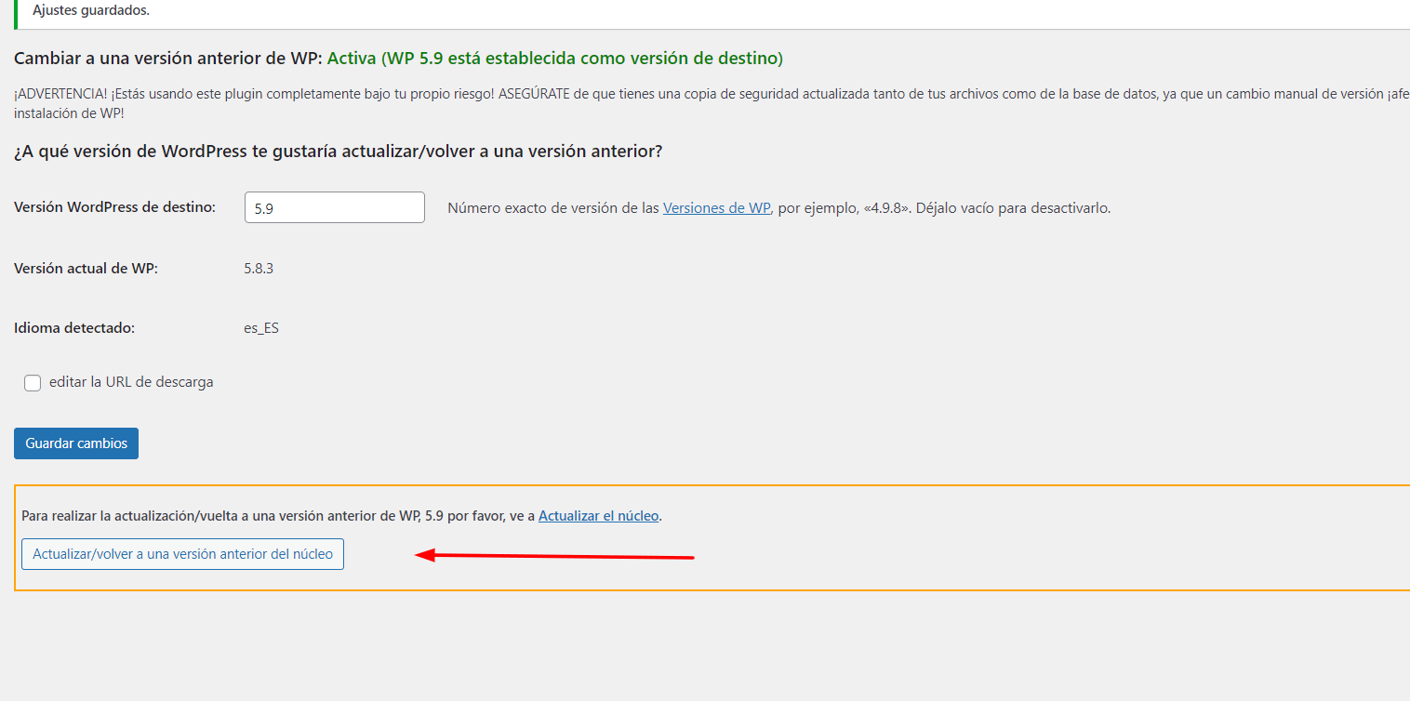Click the 'Para realizar la actualización/vuelta' instruction text
Screen dimensions: 1410x701
tap(341, 516)
